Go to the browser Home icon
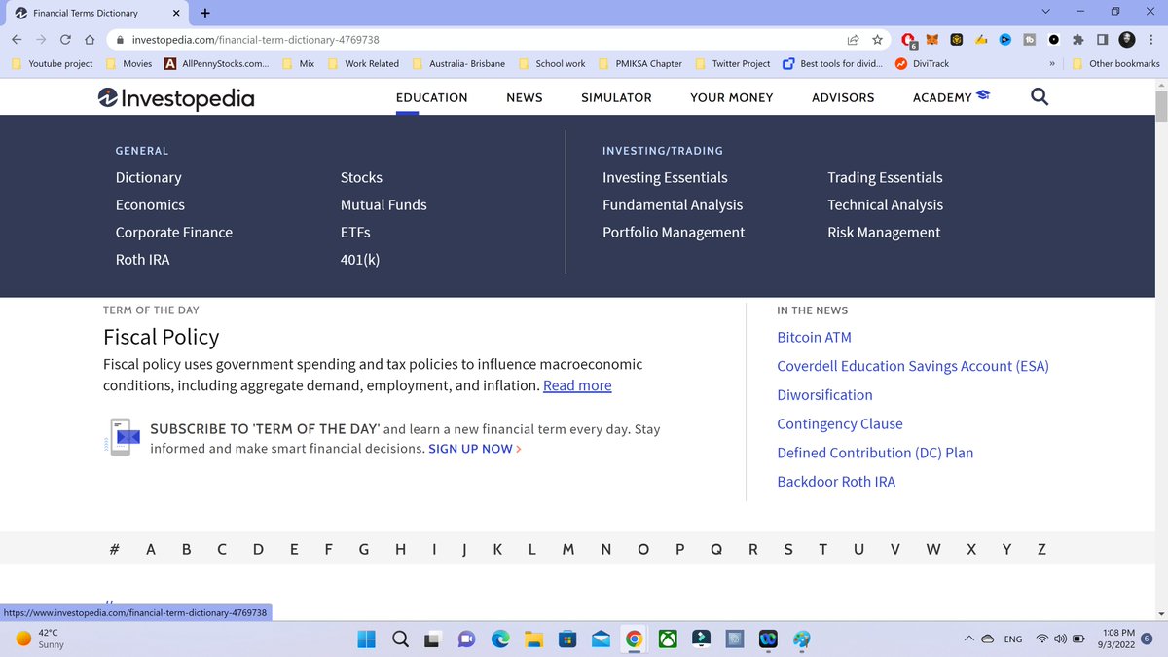1168x657 pixels. [x=90, y=40]
